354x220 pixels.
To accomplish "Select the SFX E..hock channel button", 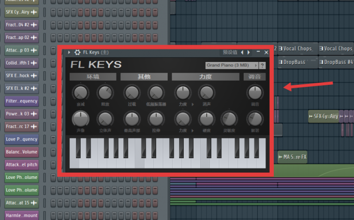I will click(x=21, y=75).
